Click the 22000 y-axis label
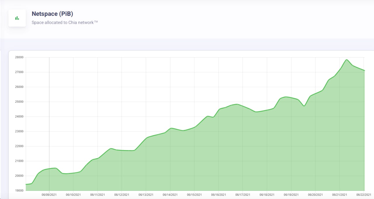This screenshot has height=199, width=374. [19, 146]
